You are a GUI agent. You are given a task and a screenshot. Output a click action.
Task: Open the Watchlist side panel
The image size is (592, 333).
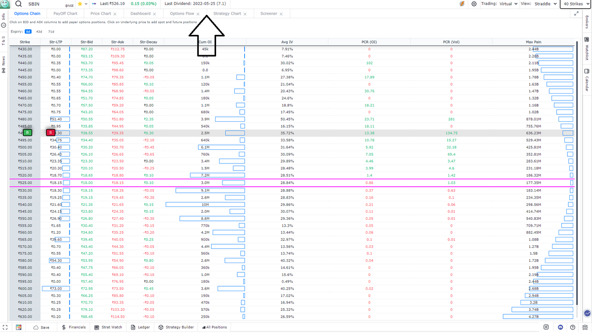click(587, 50)
